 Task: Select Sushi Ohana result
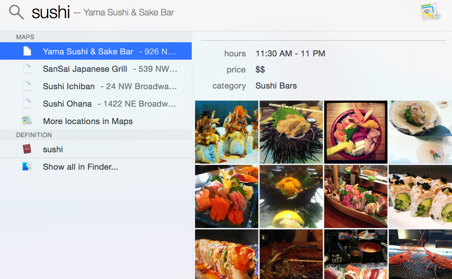pyautogui.click(x=96, y=104)
